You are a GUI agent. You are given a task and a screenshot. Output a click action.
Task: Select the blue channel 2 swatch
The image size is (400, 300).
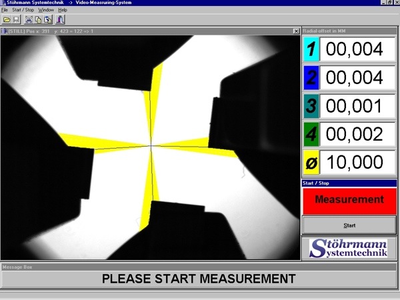pyautogui.click(x=311, y=77)
